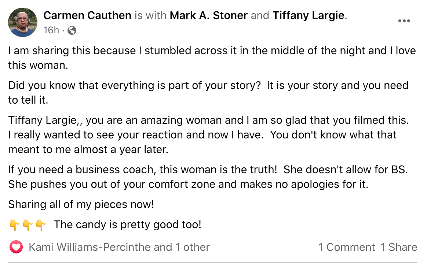
Task: Click the "The candy is pretty good too!" text
Action: tap(127, 224)
